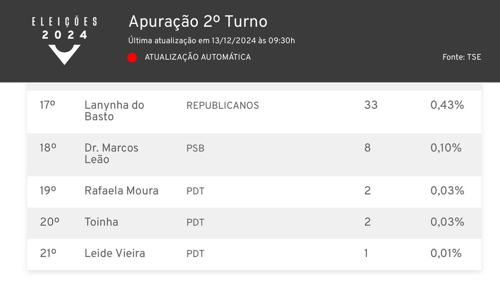This screenshot has width=500, height=285.
Task: Click the PSB party label
Action: pos(195,149)
